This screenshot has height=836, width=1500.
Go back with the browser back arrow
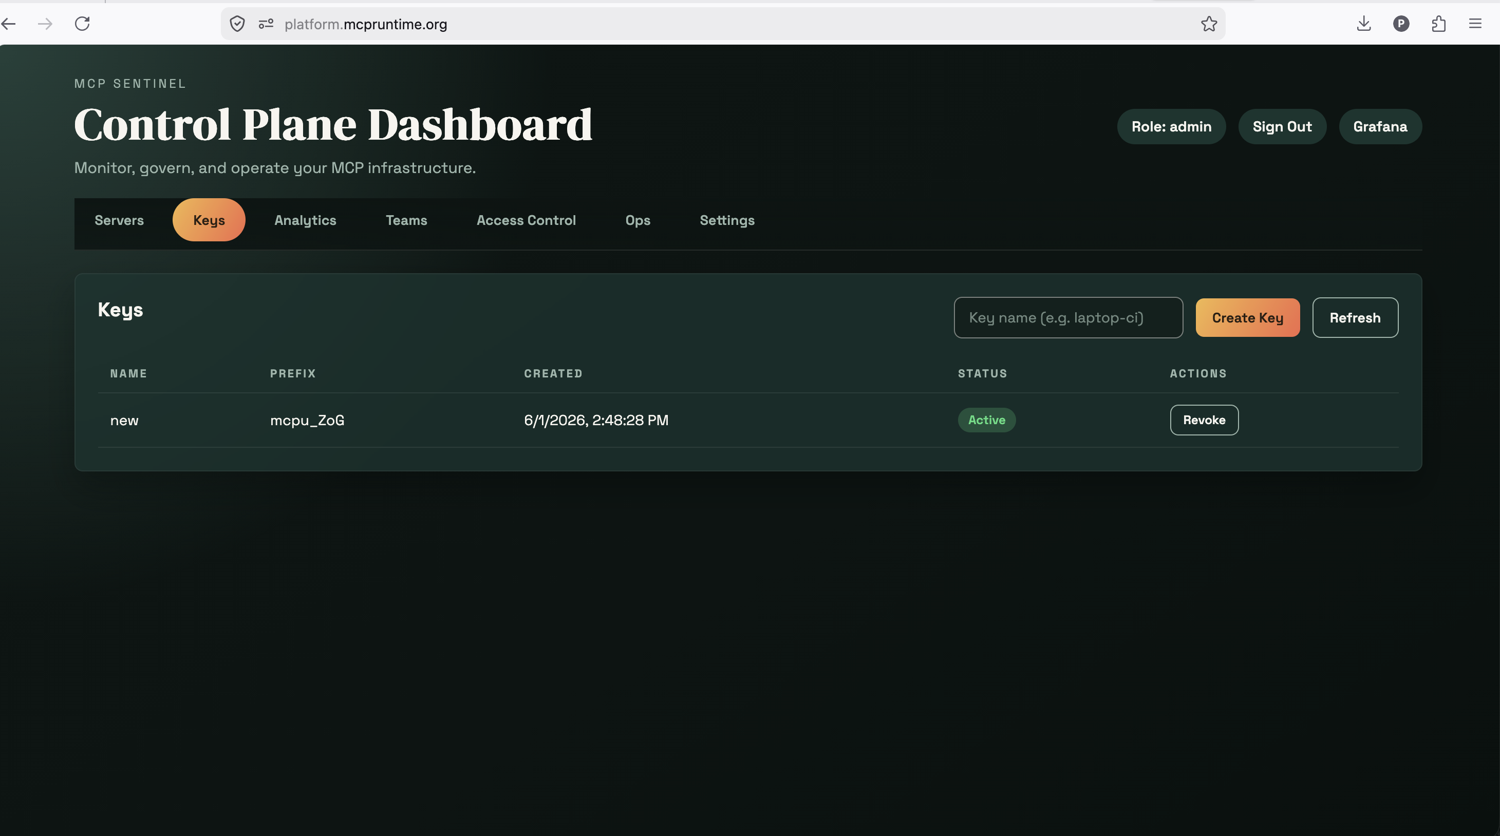8,24
